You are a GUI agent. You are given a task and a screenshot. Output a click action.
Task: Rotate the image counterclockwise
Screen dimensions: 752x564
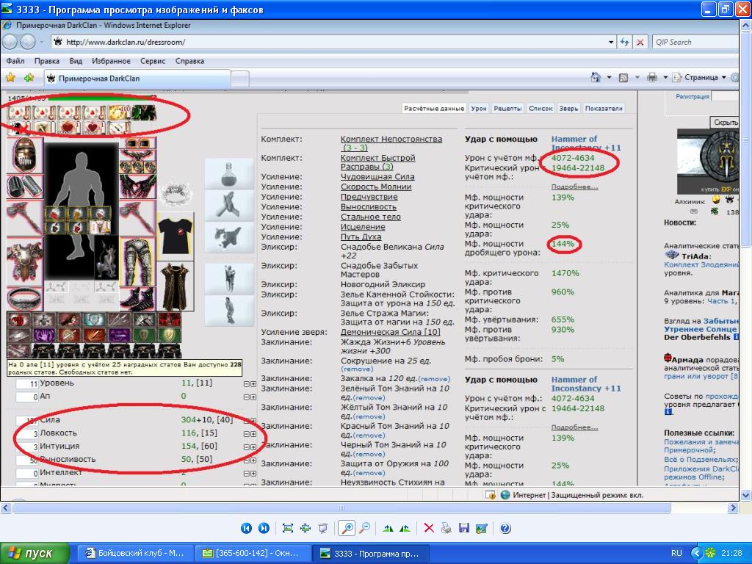tap(405, 528)
